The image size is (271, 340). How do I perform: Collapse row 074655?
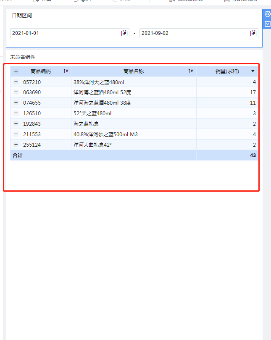point(16,103)
